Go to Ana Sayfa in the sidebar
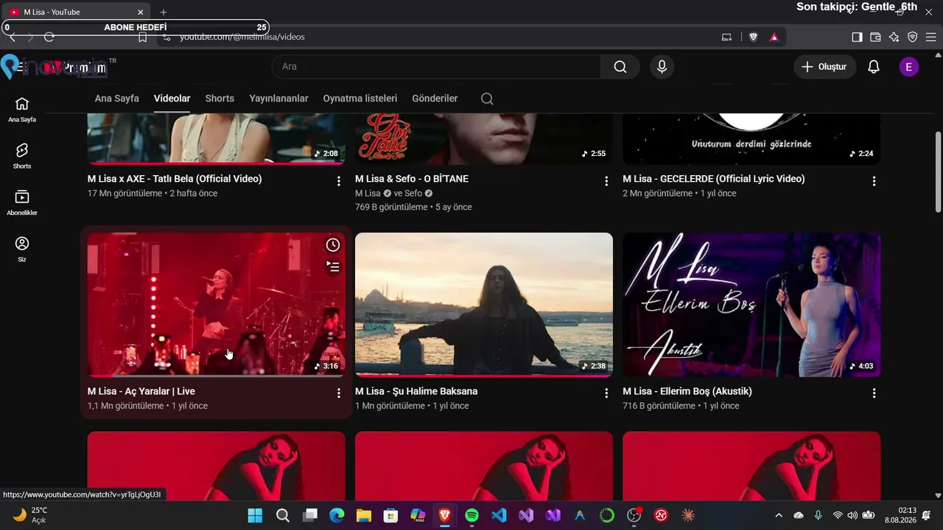943x530 pixels. pyautogui.click(x=22, y=109)
